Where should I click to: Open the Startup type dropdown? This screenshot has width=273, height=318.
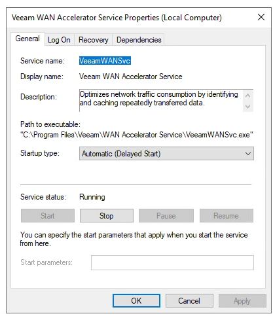[166, 154]
